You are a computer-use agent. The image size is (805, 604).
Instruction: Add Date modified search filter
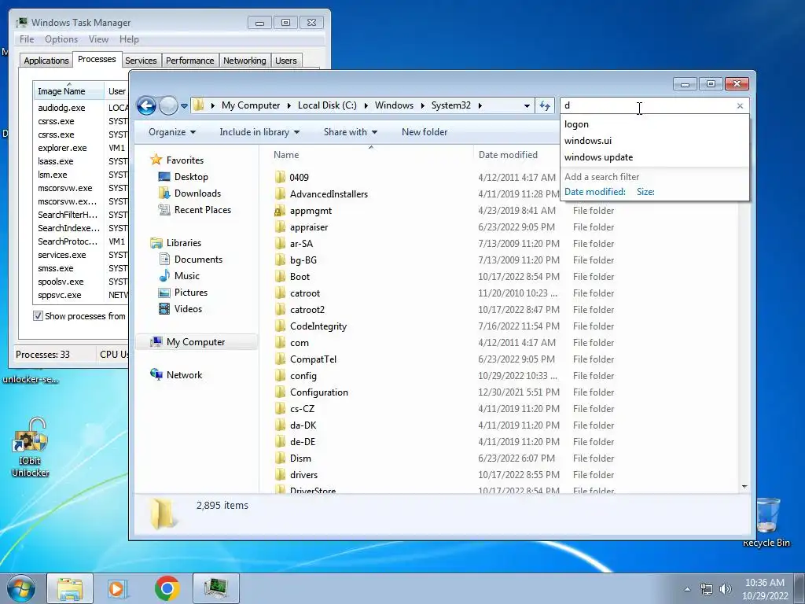(x=595, y=192)
